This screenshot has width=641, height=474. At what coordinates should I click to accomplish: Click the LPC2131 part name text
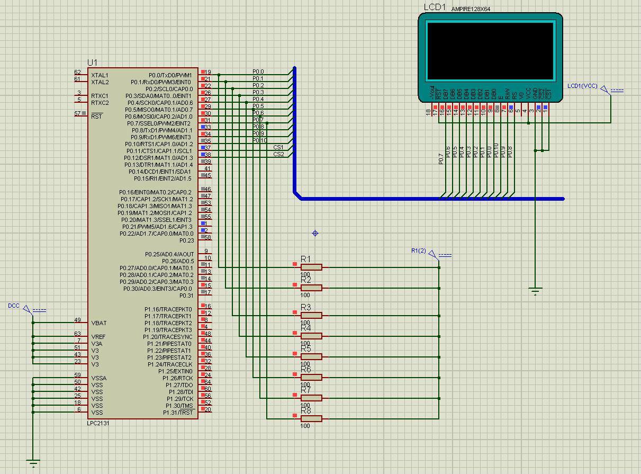pyautogui.click(x=99, y=423)
